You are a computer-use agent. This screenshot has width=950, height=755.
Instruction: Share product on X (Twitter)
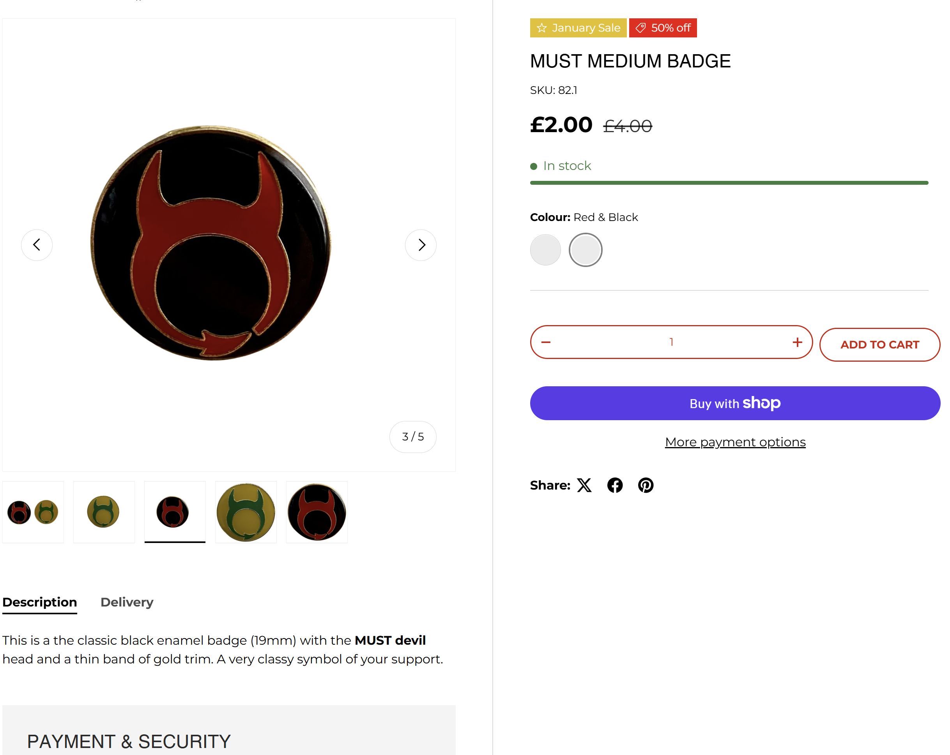pyautogui.click(x=584, y=485)
